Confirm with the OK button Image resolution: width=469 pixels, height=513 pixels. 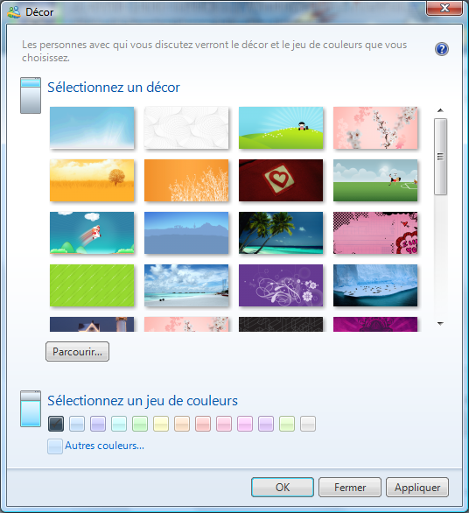point(283,487)
